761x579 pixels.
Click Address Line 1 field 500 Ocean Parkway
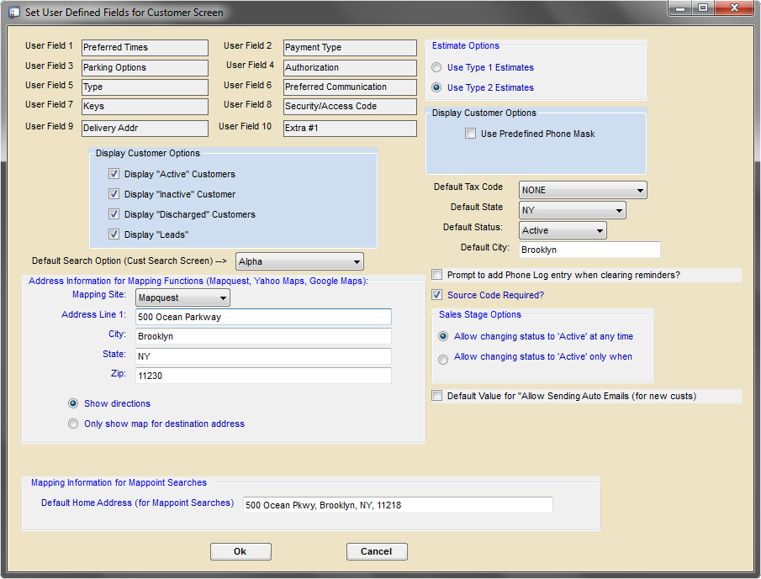tap(263, 317)
